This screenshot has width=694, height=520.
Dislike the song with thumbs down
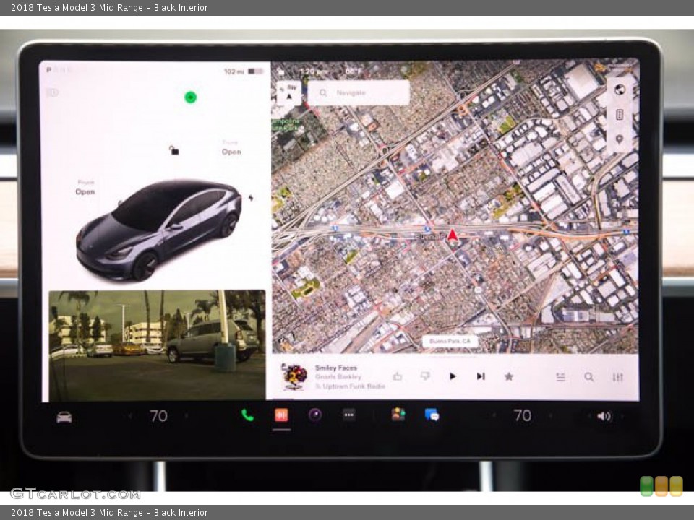pos(425,376)
